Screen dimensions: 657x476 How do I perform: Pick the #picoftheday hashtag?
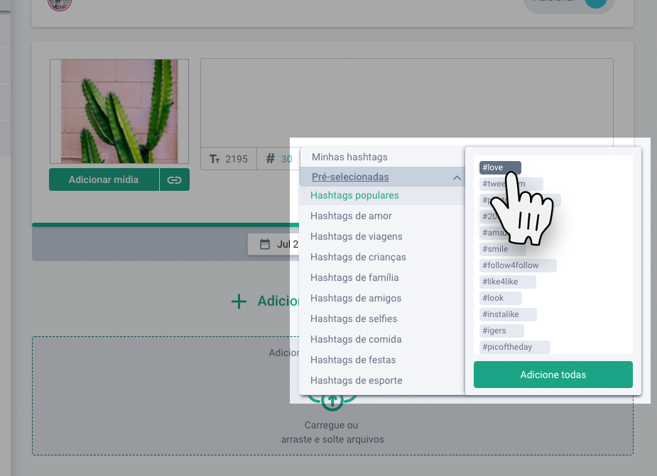pos(515,347)
